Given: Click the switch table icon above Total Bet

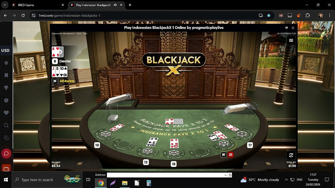Looking at the screenshot, I should (x=291, y=155).
